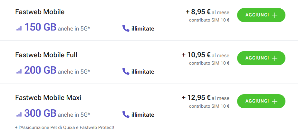
Task: Click the plus icon on the 12,95 € Aggiungi button
Action: (x=275, y=101)
